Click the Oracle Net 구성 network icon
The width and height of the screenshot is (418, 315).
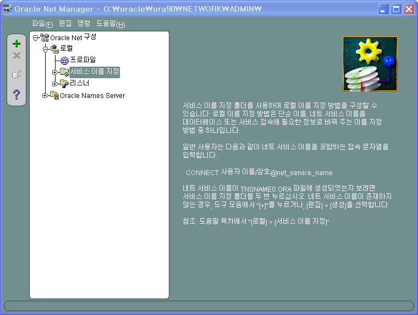[x=45, y=37]
